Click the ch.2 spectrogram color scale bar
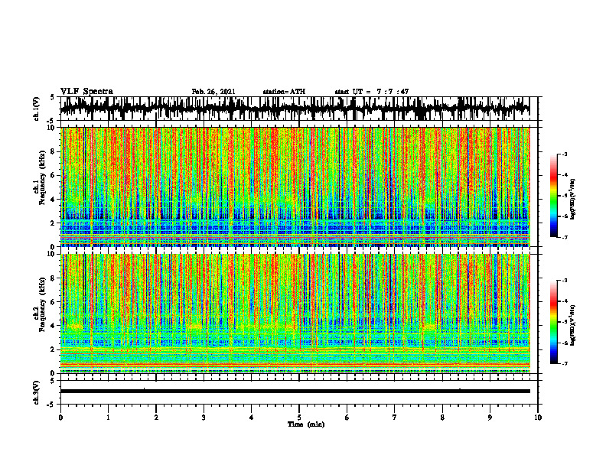Screen dimensions: 606x468 tap(554, 322)
